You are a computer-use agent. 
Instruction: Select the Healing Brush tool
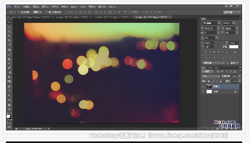click(x=9, y=50)
